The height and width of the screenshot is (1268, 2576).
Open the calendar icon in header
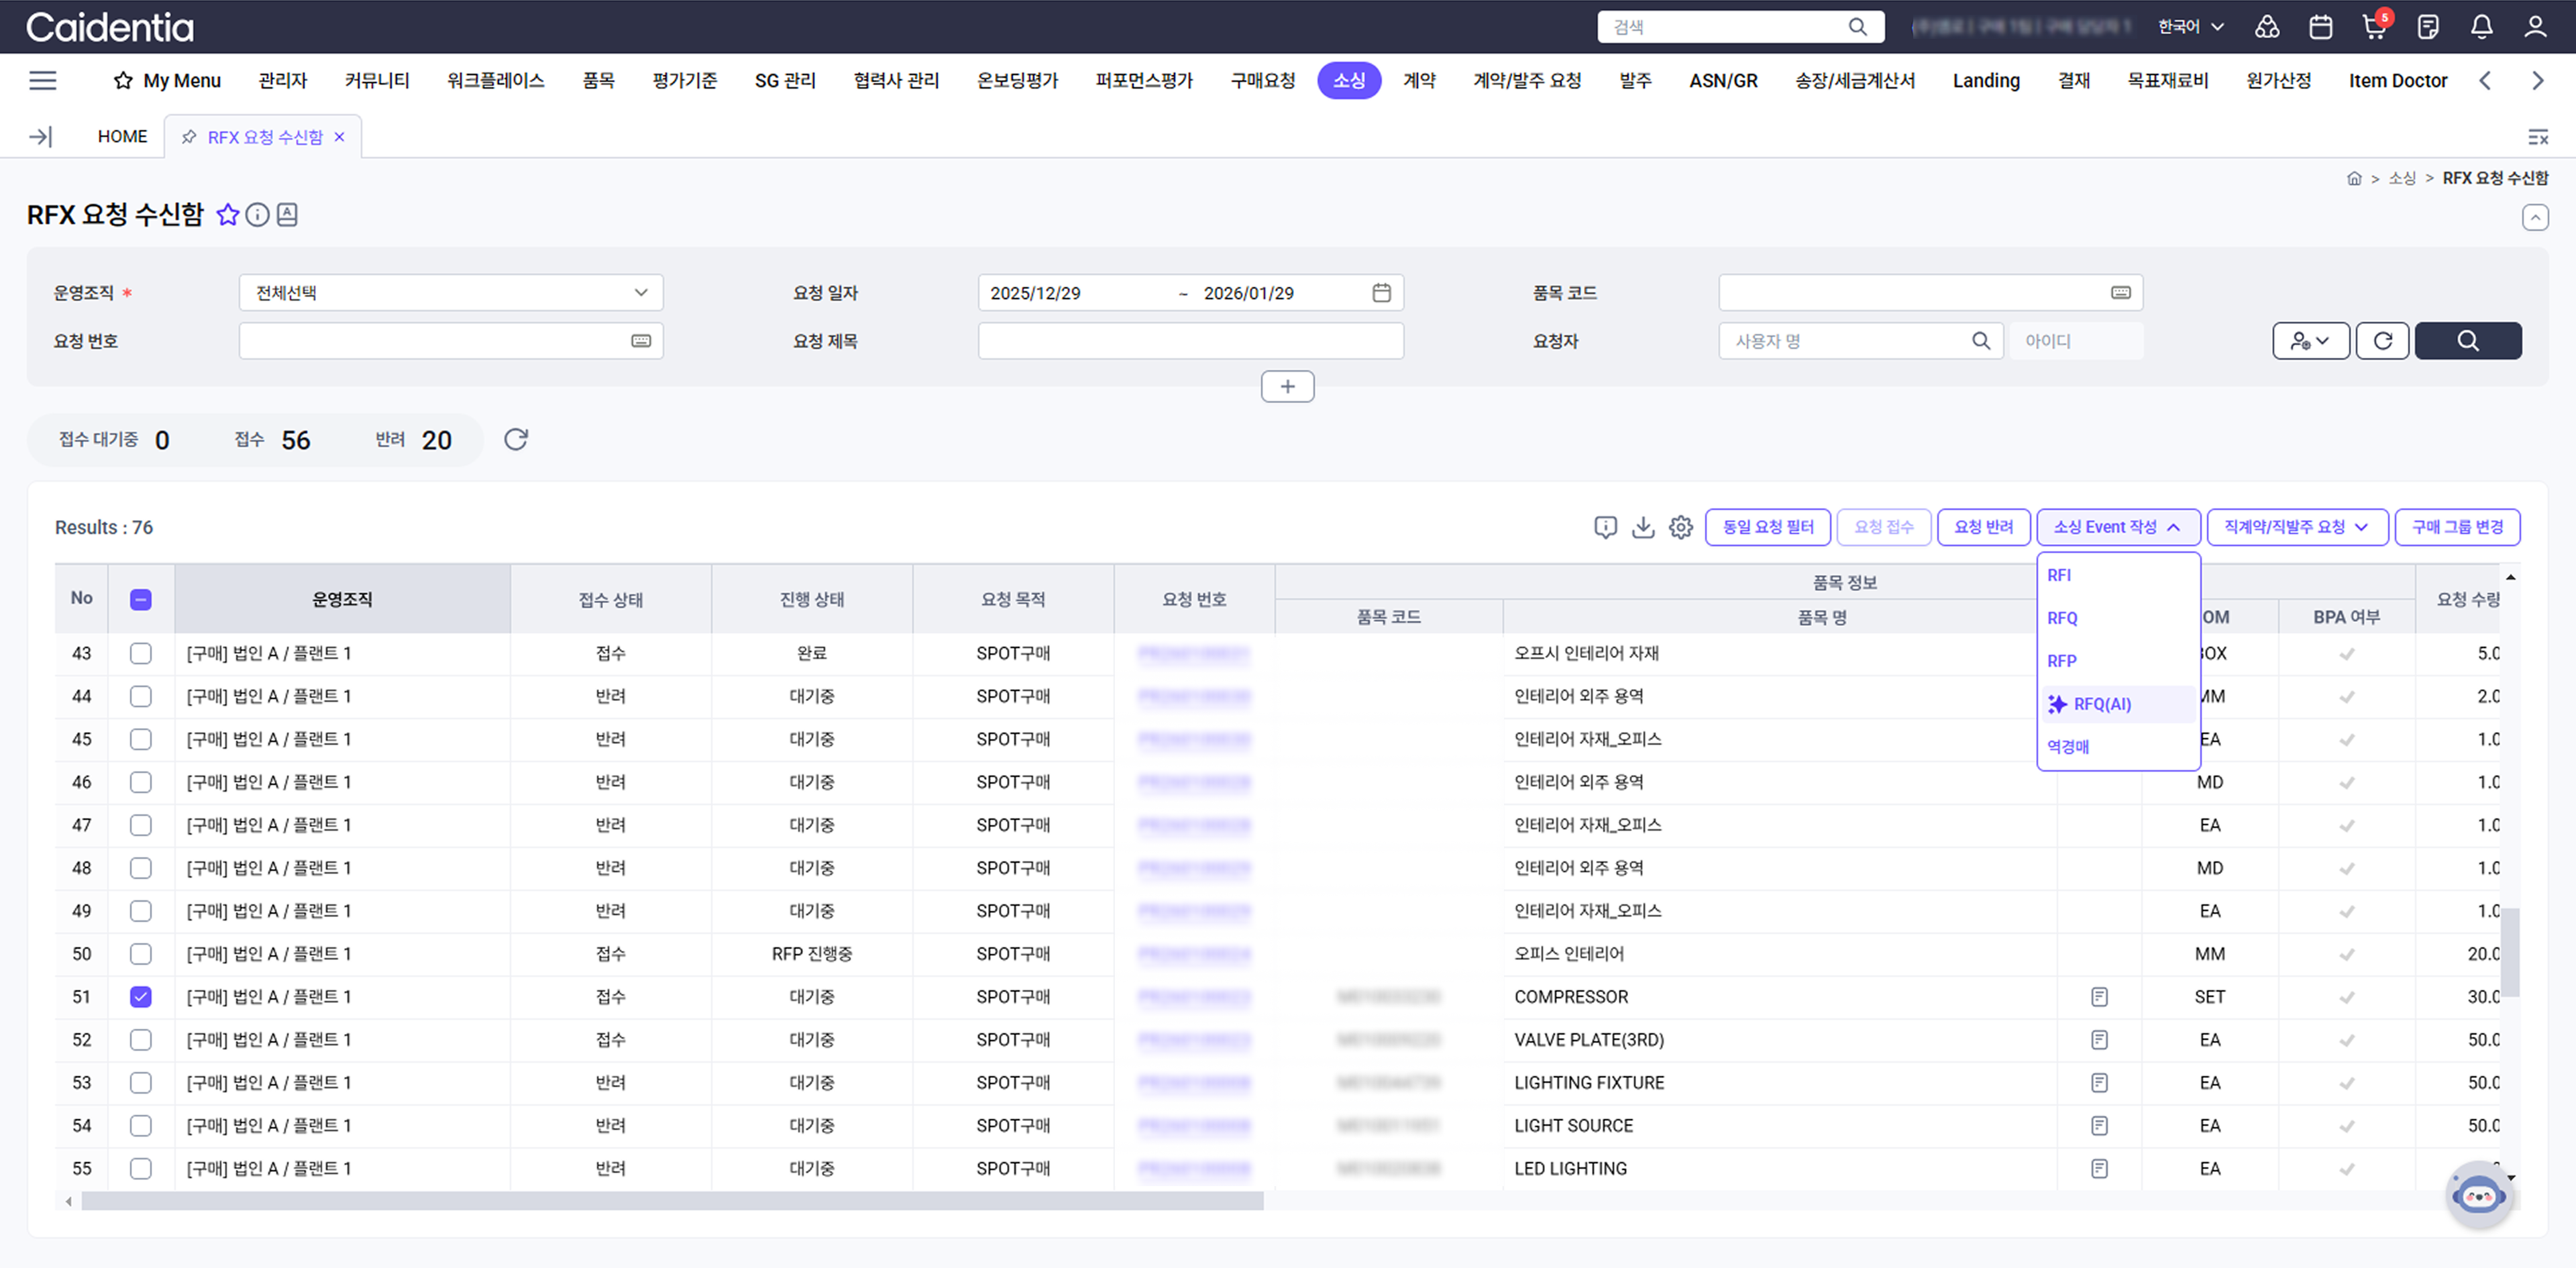click(2320, 27)
